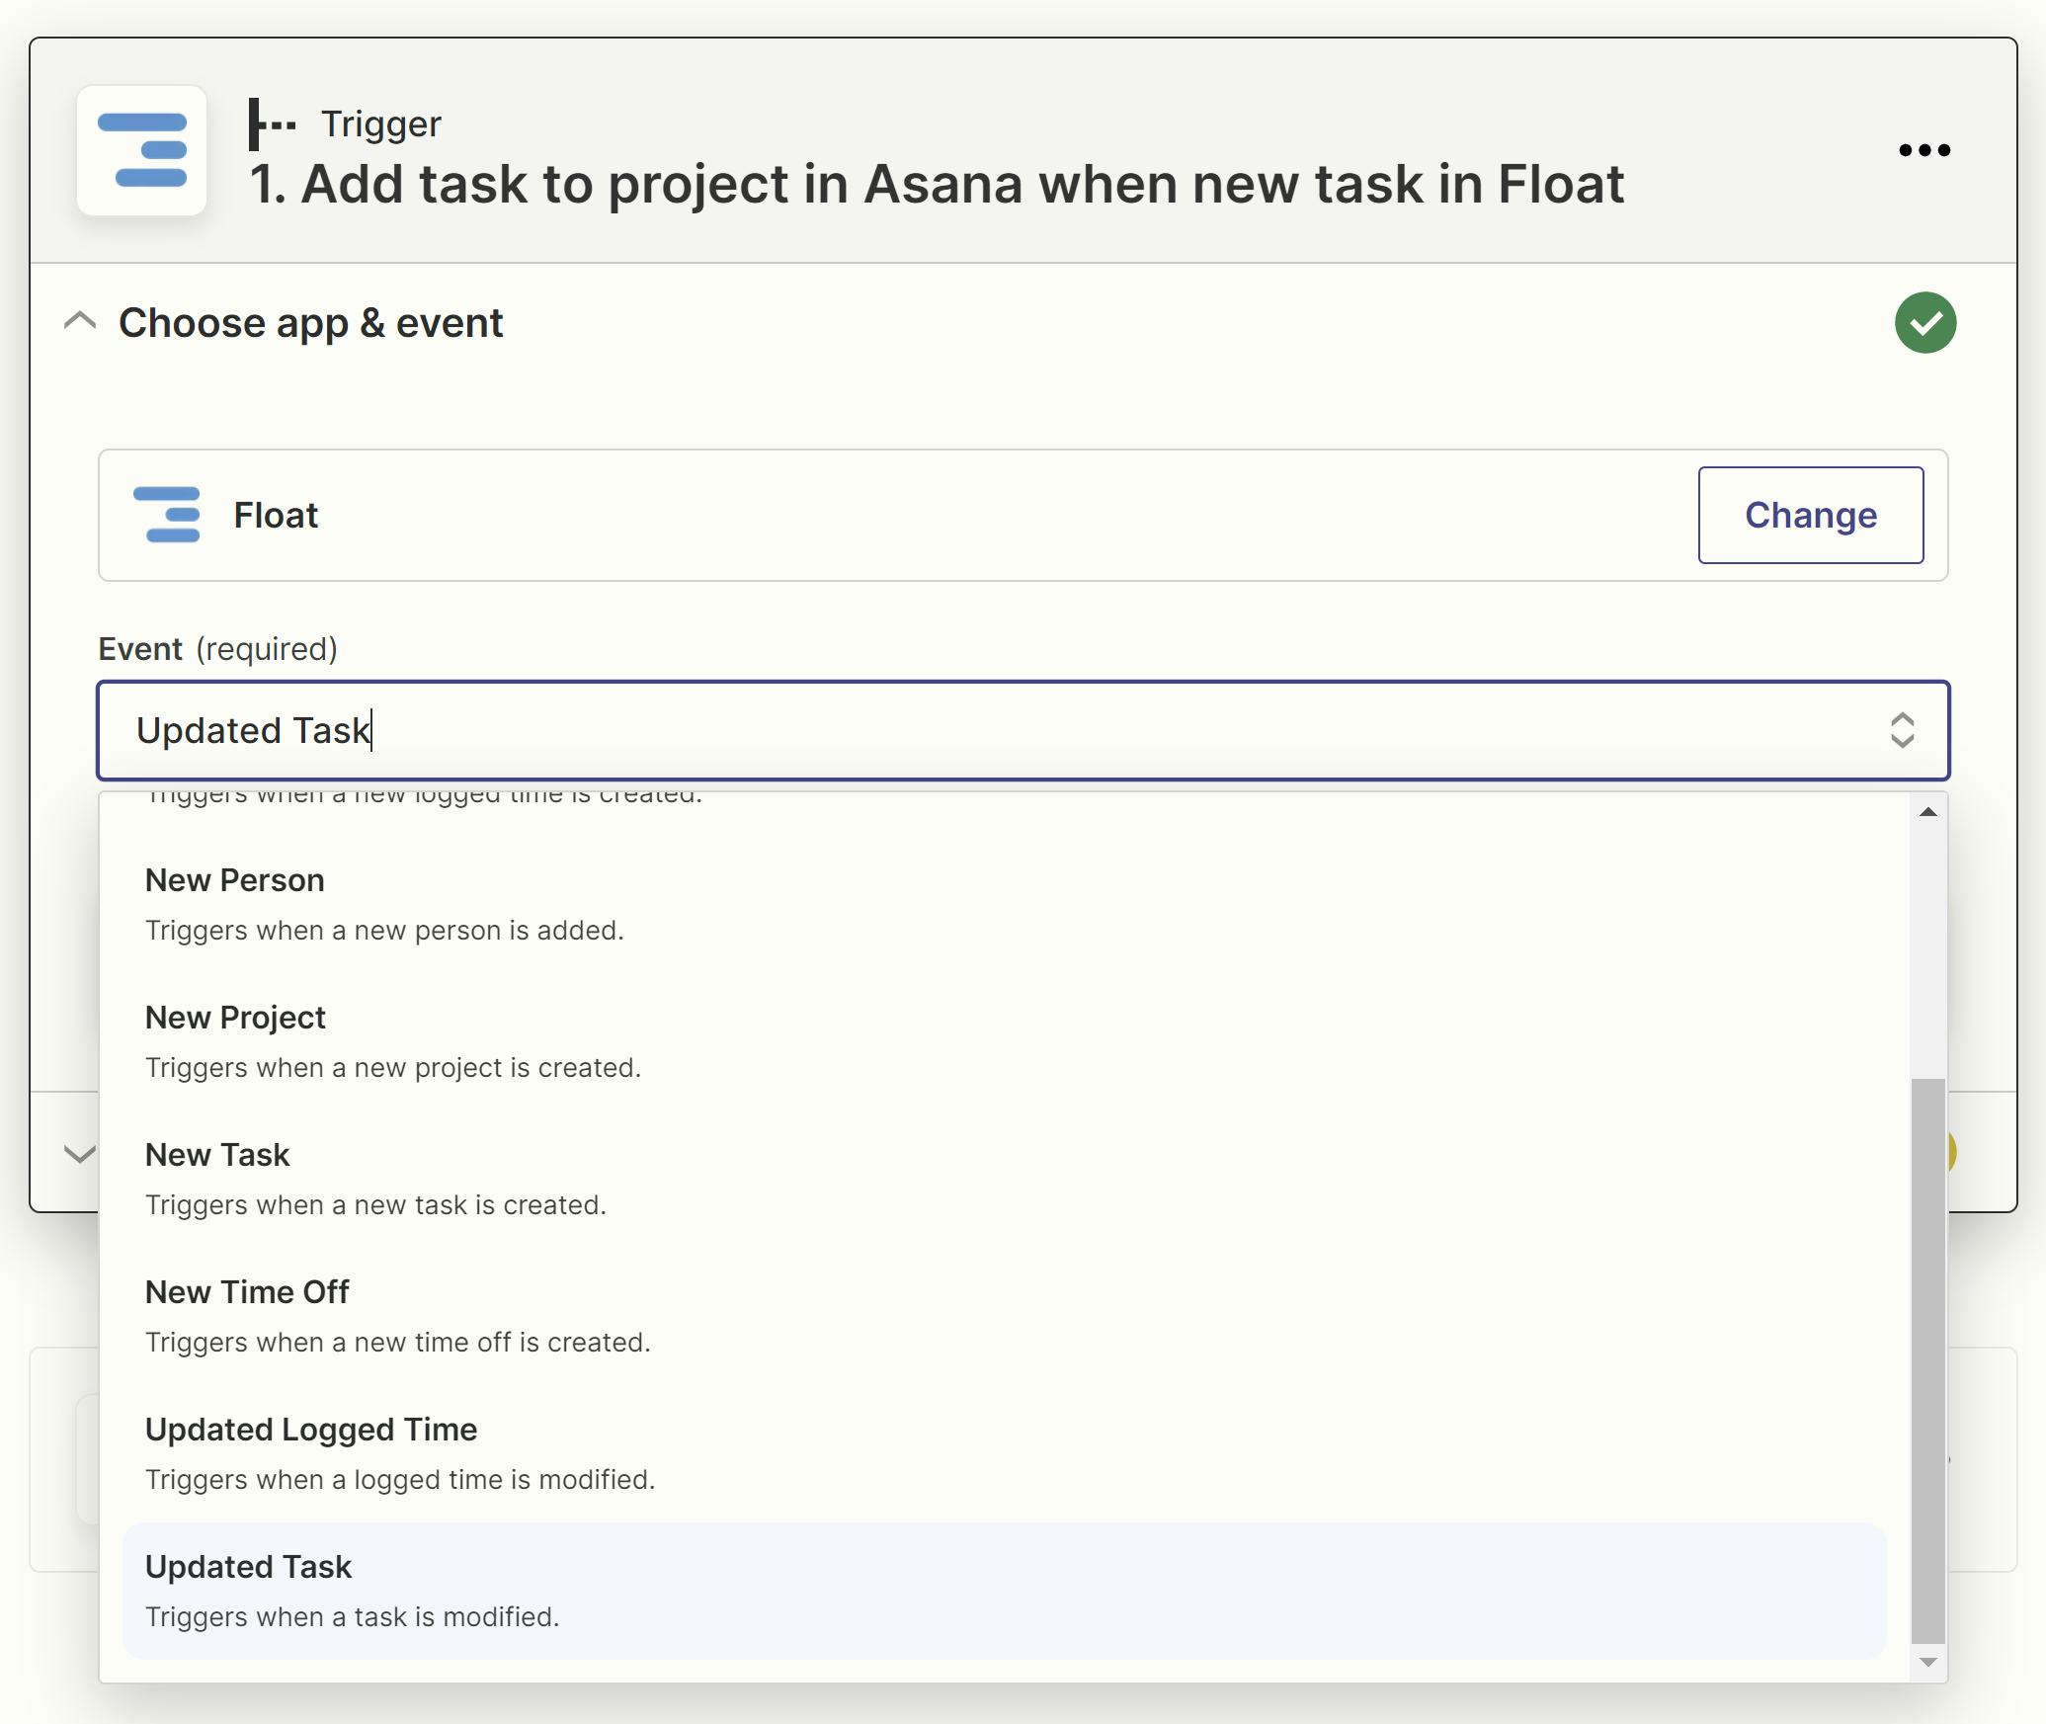This screenshot has width=2046, height=1724.
Task: Click the step title 'Add task to project in Asana'
Action: 936,184
